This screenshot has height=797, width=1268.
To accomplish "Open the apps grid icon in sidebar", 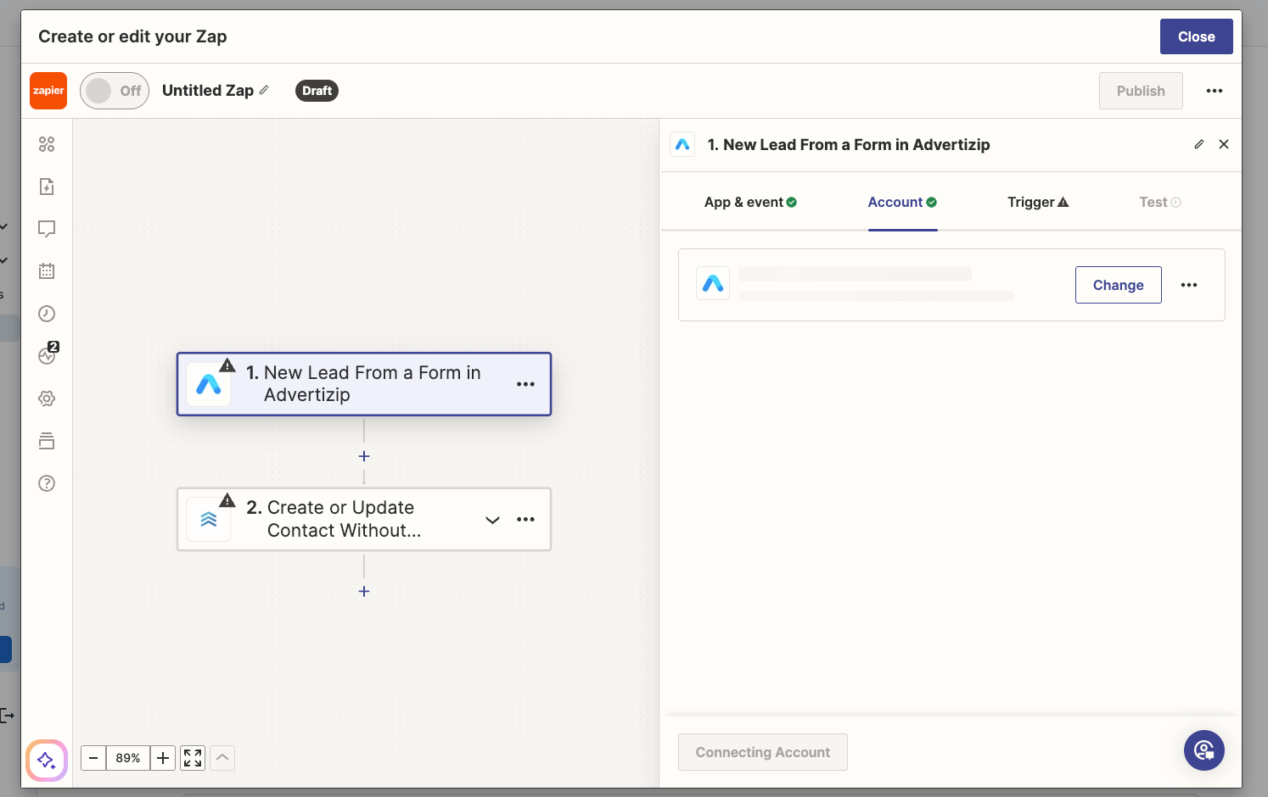I will point(47,144).
